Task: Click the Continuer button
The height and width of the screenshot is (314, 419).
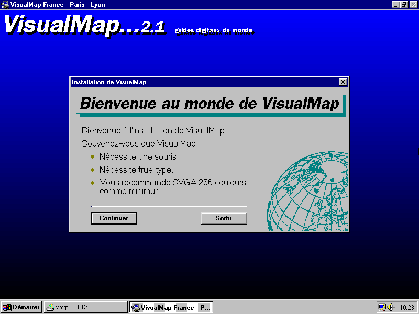Action: click(x=114, y=218)
